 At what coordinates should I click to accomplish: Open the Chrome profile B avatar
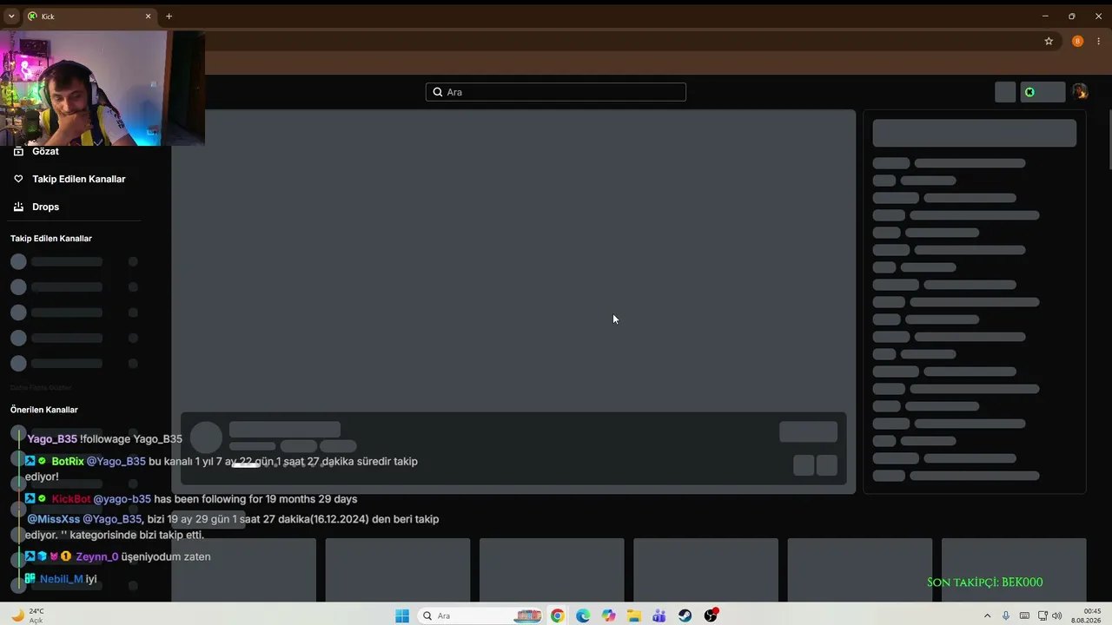coord(1077,41)
